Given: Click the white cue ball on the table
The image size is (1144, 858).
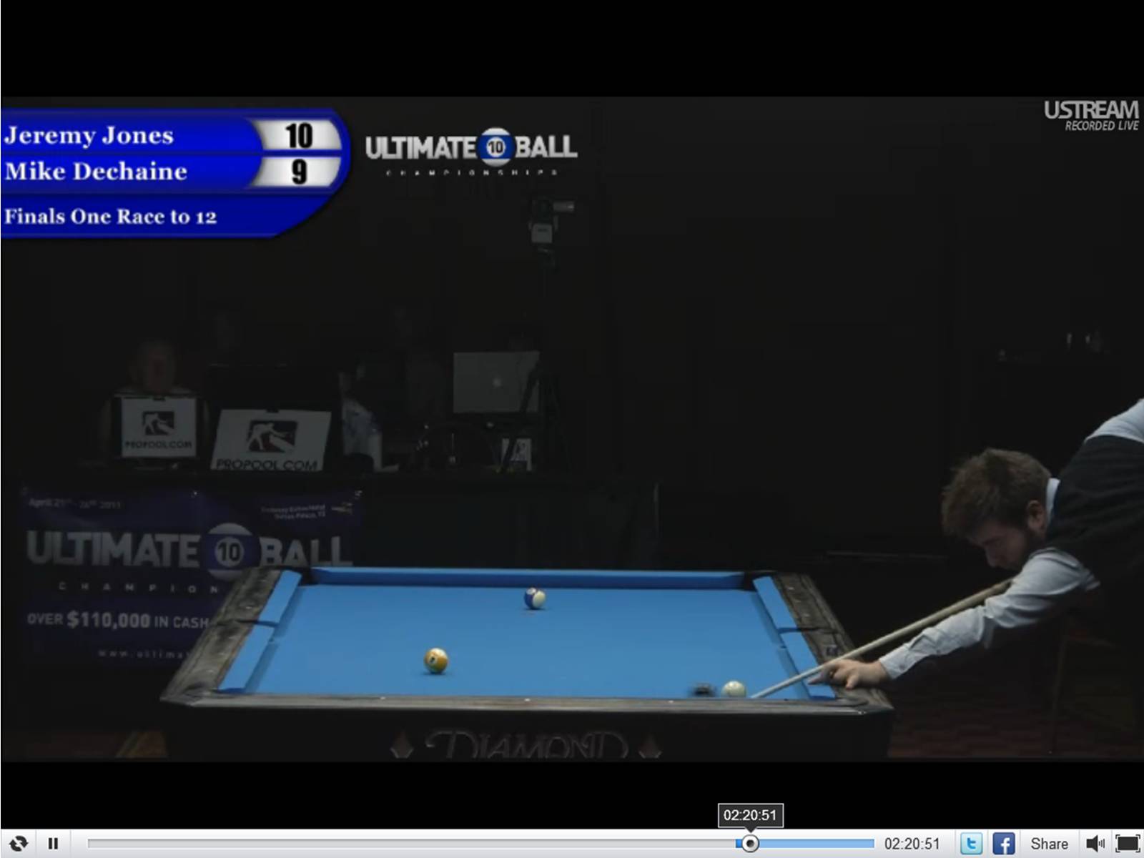Looking at the screenshot, I should pos(733,689).
